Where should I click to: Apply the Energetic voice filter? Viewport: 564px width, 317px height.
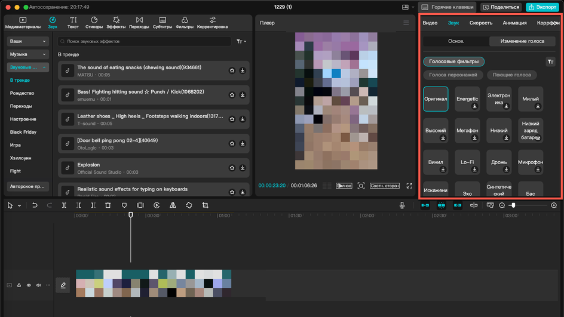pos(467,99)
